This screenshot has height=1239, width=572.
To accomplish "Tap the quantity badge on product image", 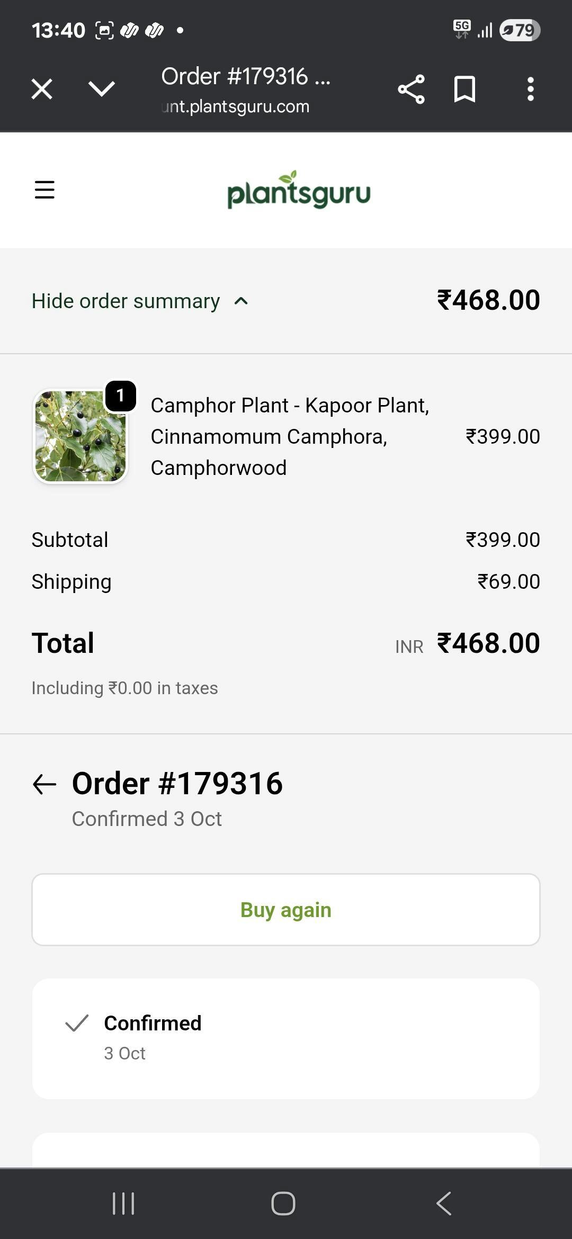I will tap(121, 396).
